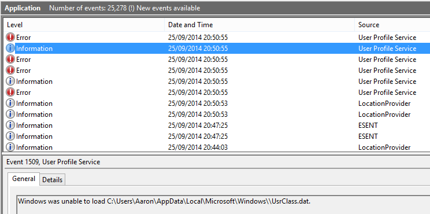
Task: Select the General tab
Action: (x=24, y=179)
